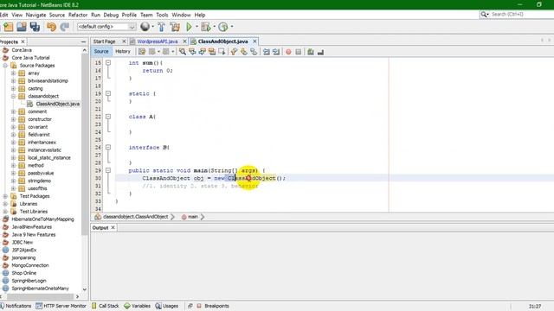Click the Comment icon in the editor toolbar
The image size is (554, 311).
coord(311,52)
